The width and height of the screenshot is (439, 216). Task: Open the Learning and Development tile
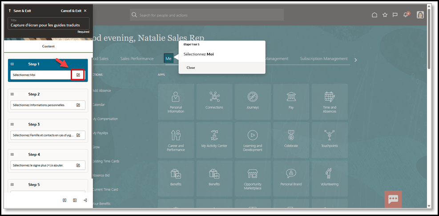253,140
